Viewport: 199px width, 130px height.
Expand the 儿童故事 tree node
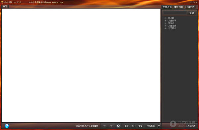pos(166,21)
